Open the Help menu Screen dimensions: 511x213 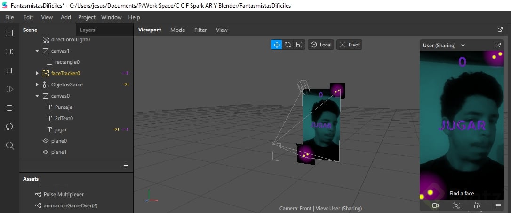[134, 17]
